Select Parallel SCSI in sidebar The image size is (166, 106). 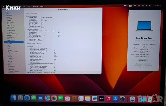[11, 40]
